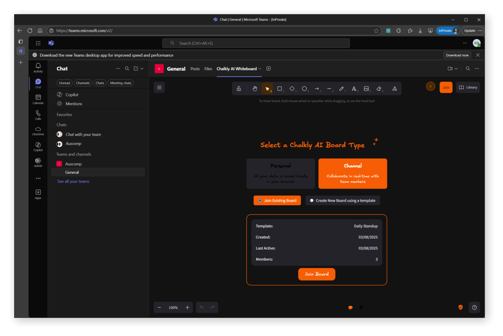The height and width of the screenshot is (336, 503).
Task: Click the Join Board button
Action: click(317, 274)
